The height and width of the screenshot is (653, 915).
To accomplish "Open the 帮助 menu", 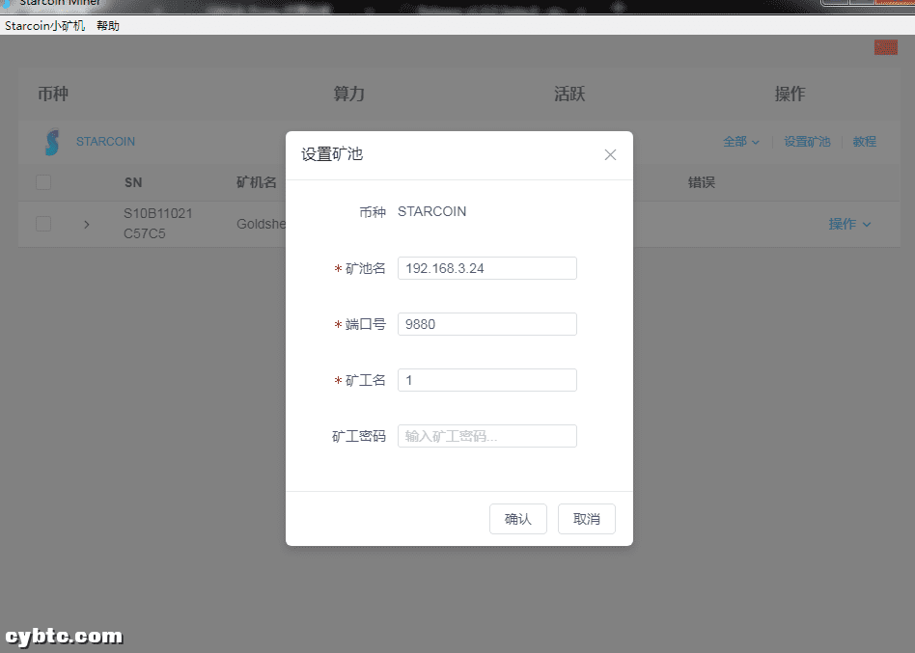I will 108,25.
